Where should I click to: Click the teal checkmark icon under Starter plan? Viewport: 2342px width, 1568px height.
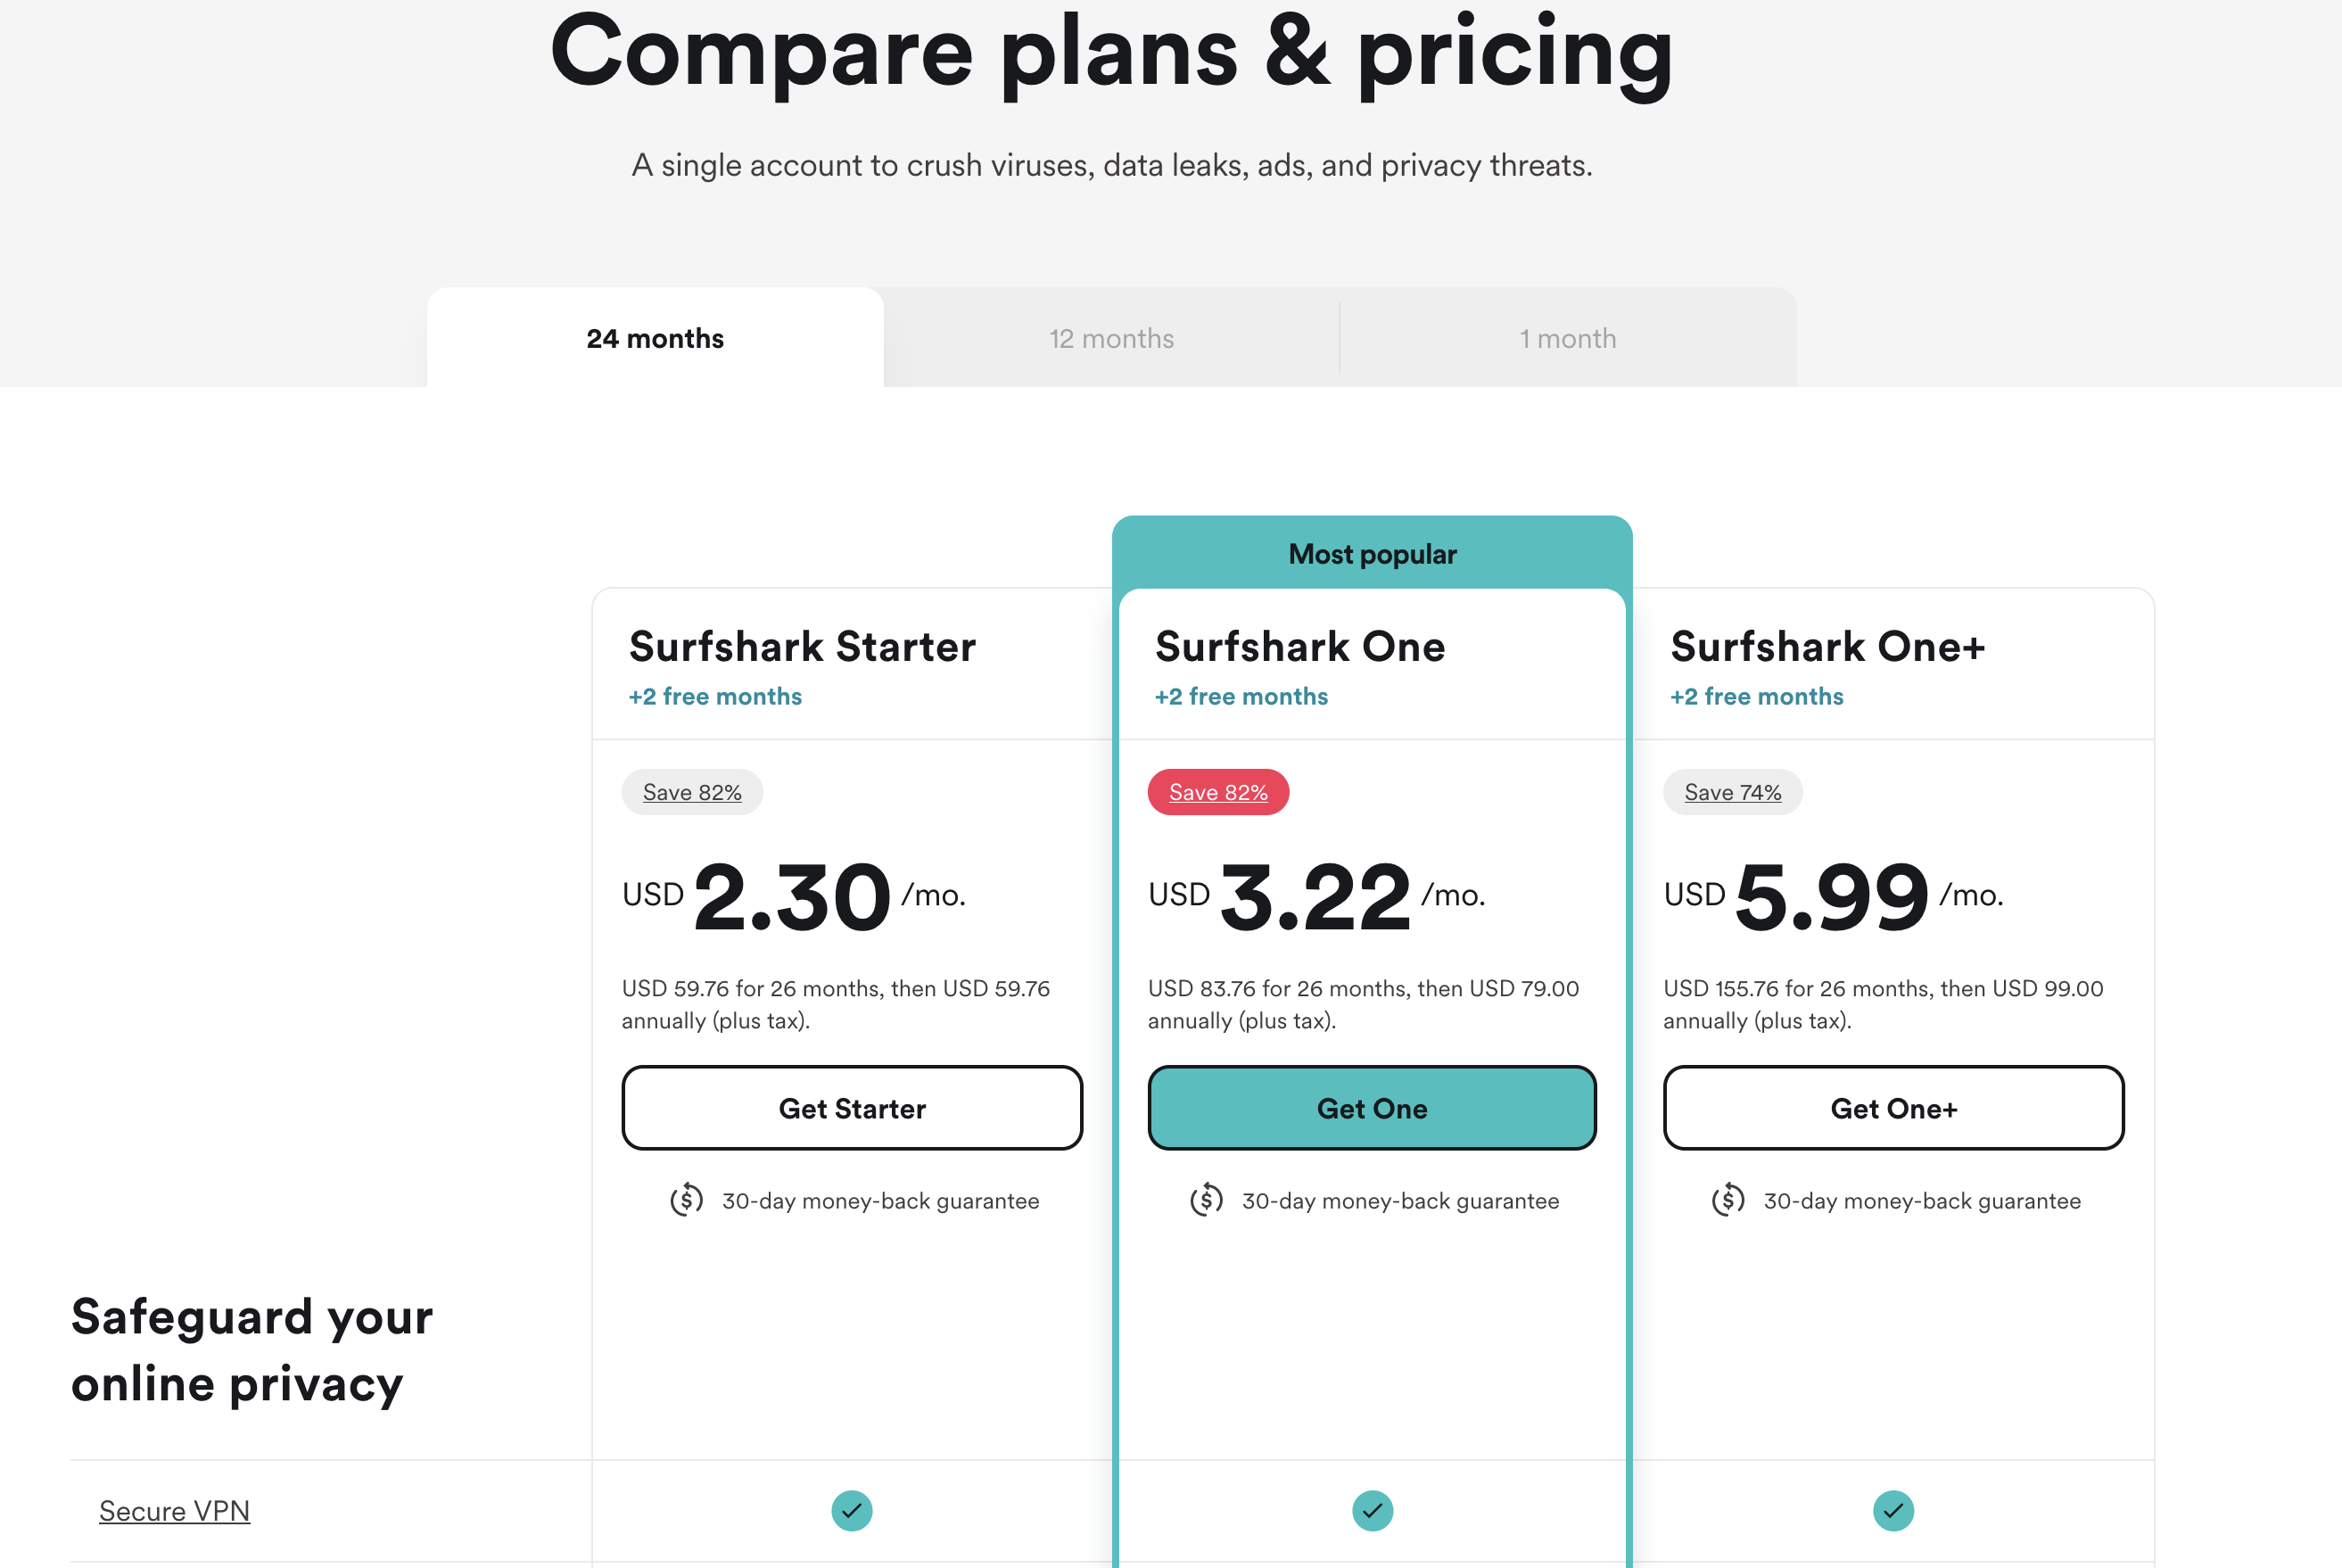[x=852, y=1508]
